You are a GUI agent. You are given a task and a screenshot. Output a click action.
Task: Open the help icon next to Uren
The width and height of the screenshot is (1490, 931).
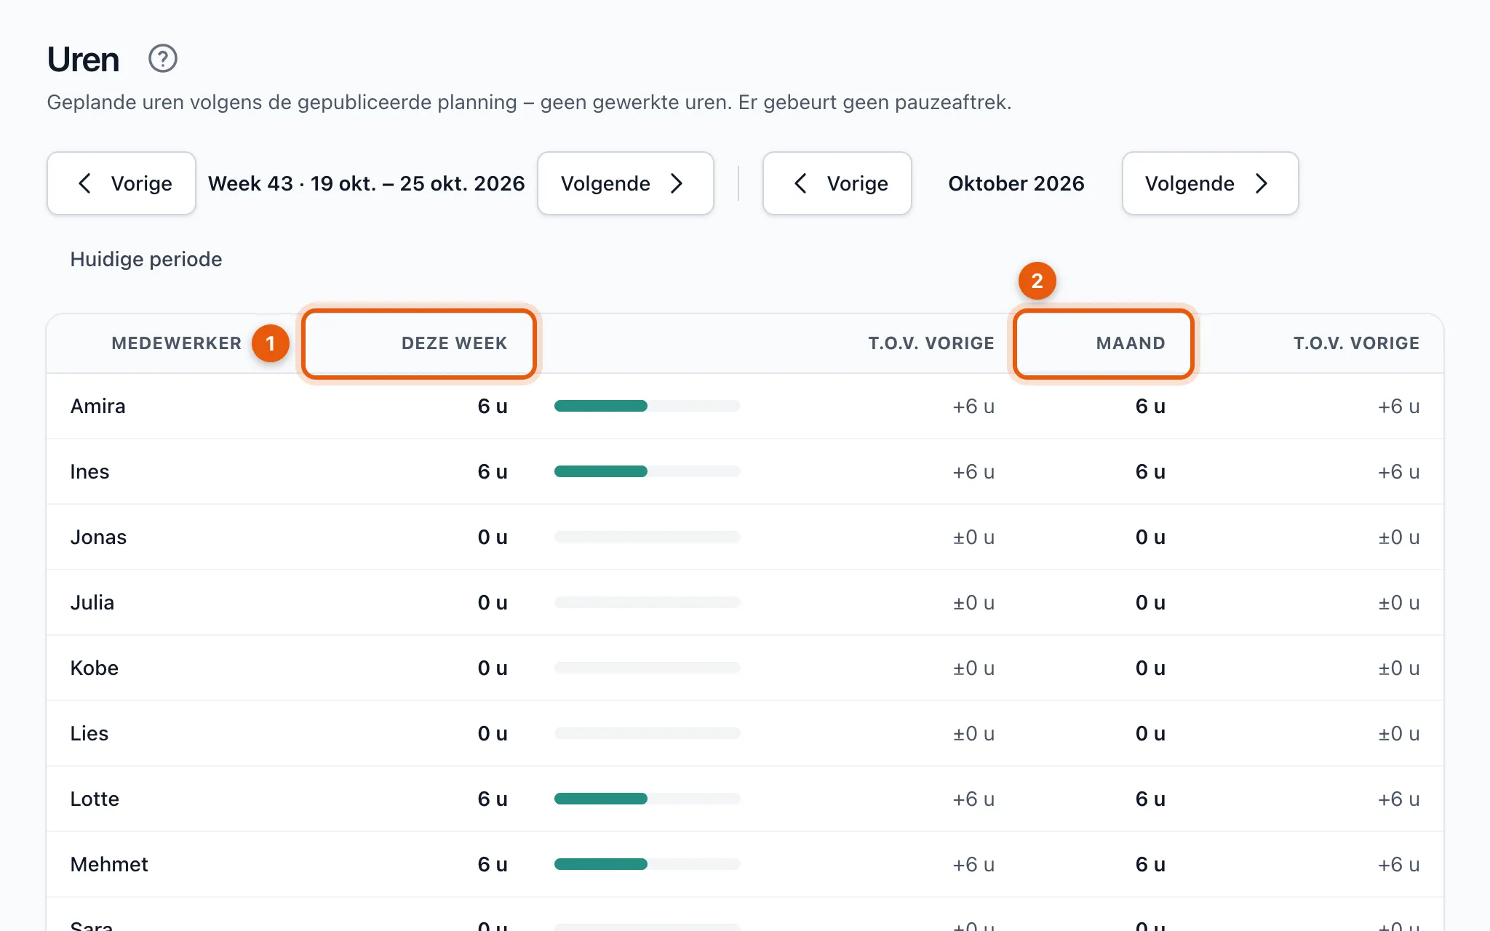click(x=163, y=59)
